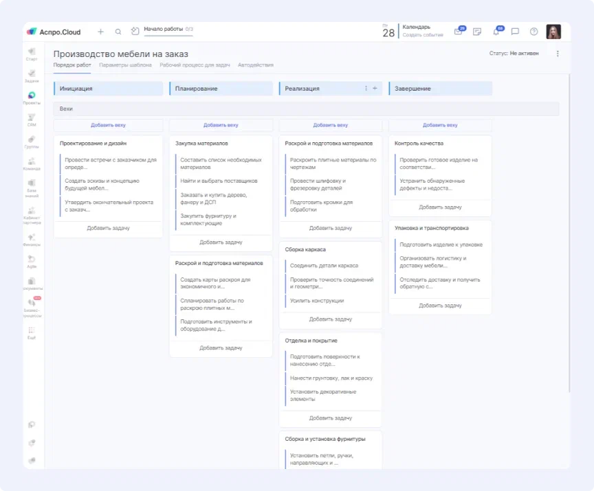Open the mail icon with badge 29
Screen dimensions: 594x491
click(459, 32)
